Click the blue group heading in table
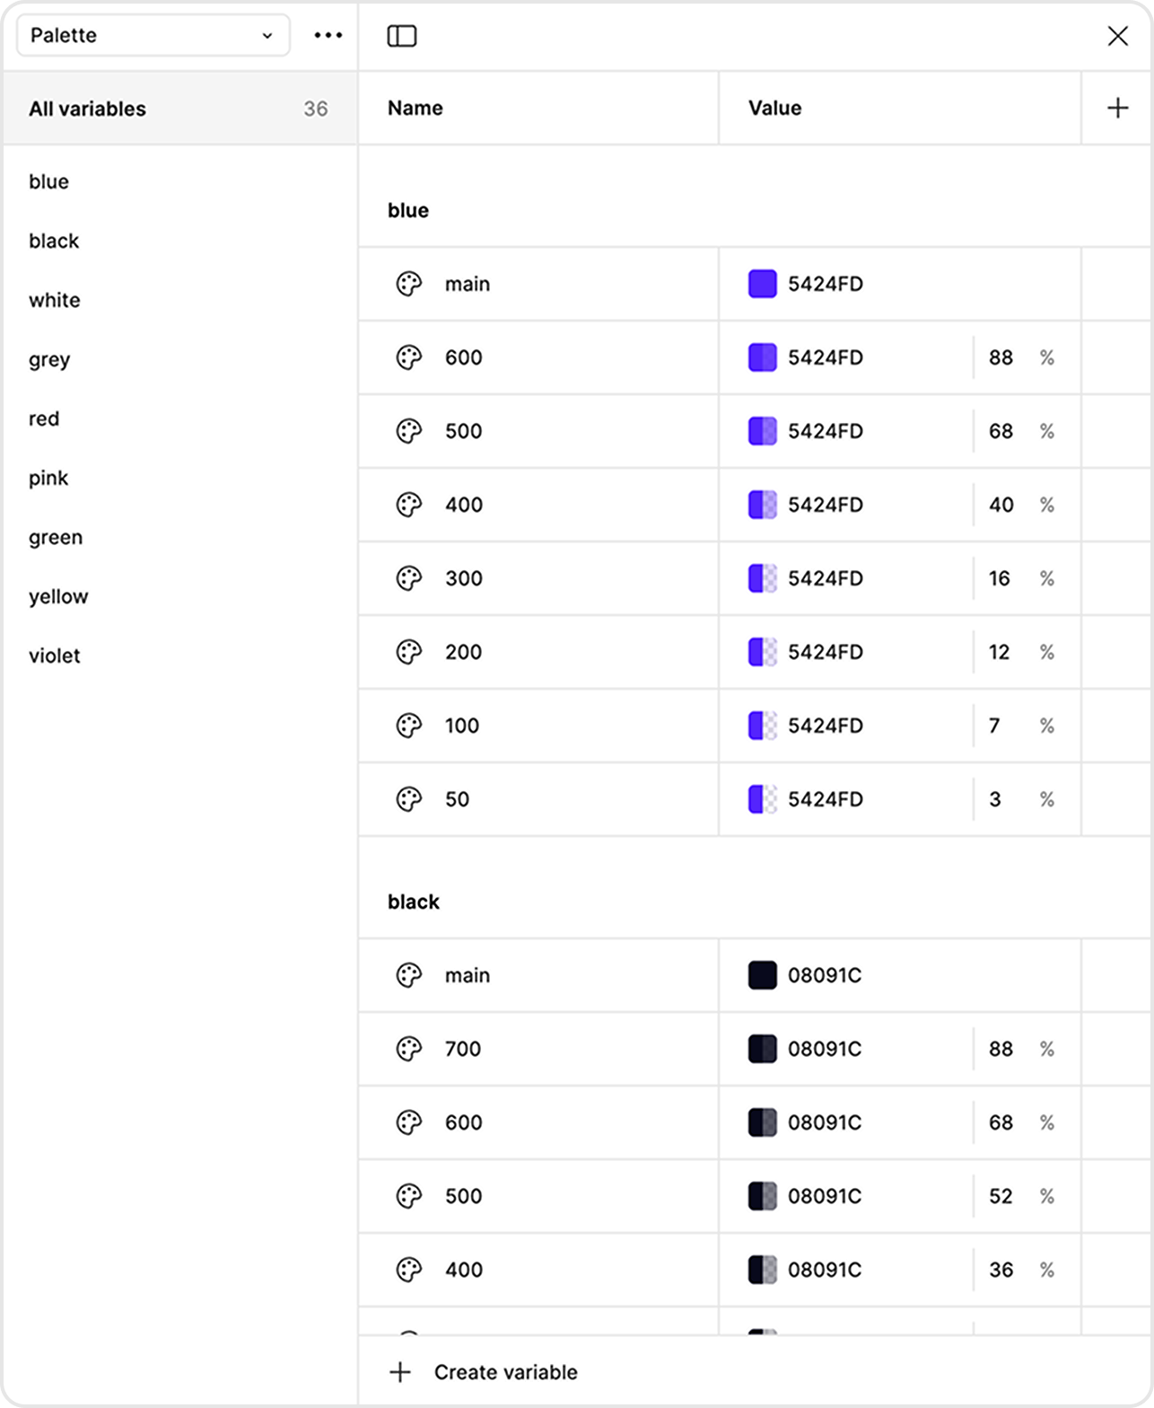The width and height of the screenshot is (1154, 1408). click(408, 210)
